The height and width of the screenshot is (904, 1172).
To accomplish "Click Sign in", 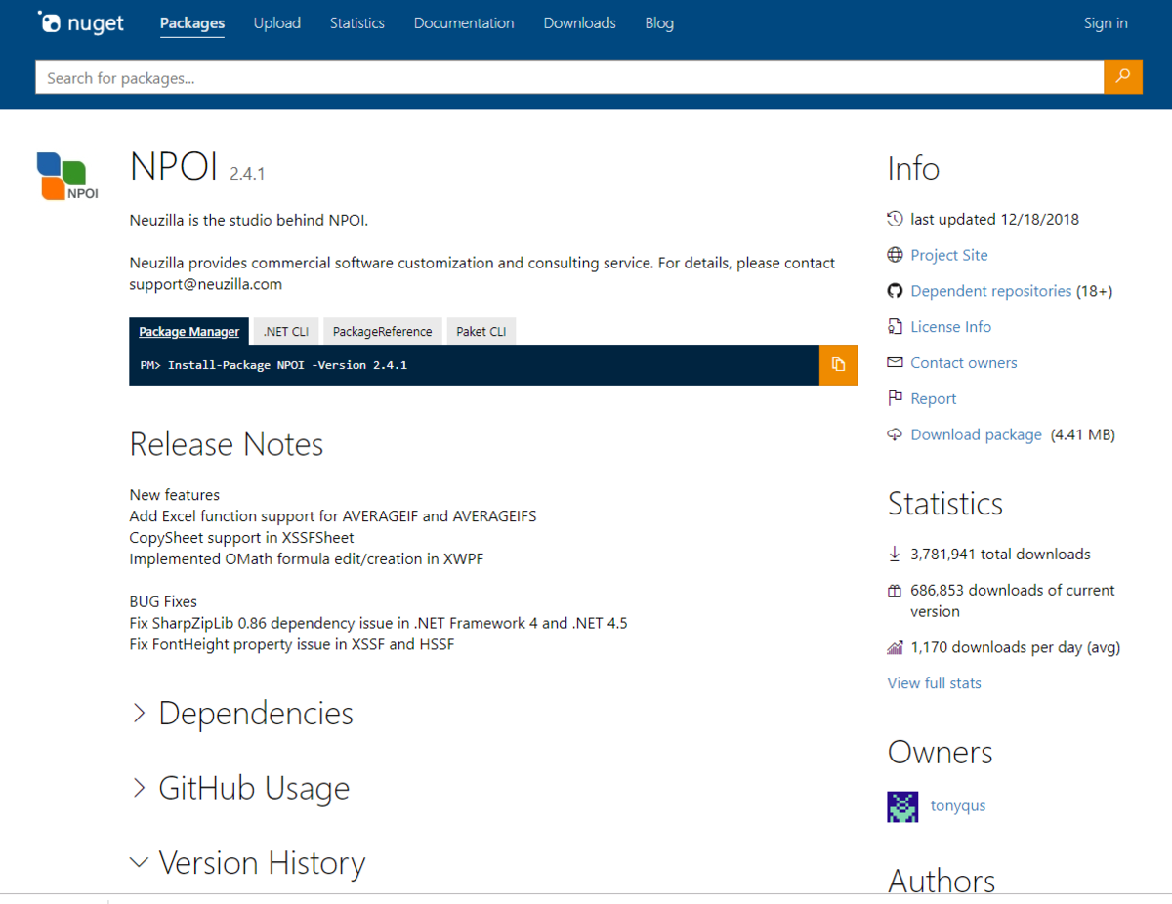I will click(x=1106, y=23).
